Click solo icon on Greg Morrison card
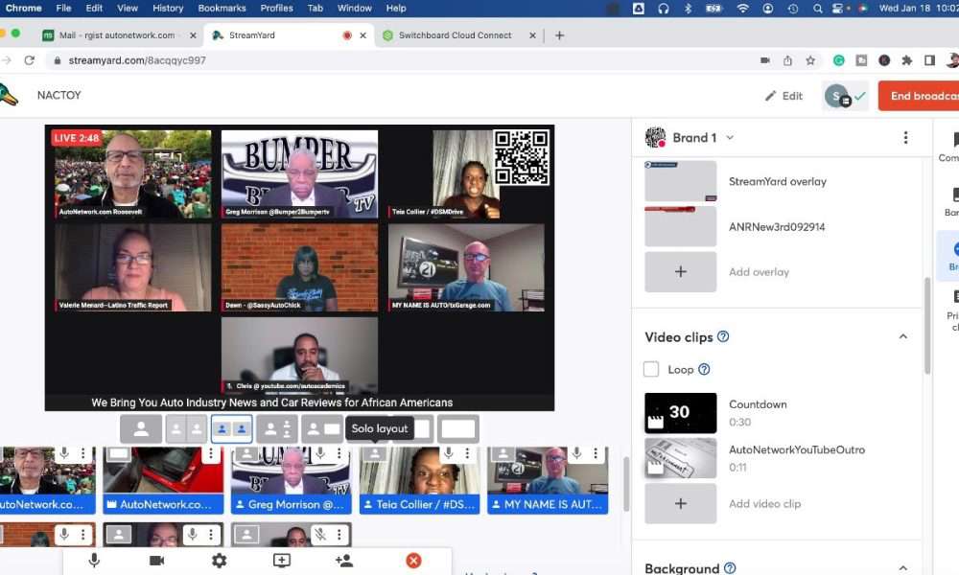Screen dimensions: 959x575 (247, 453)
